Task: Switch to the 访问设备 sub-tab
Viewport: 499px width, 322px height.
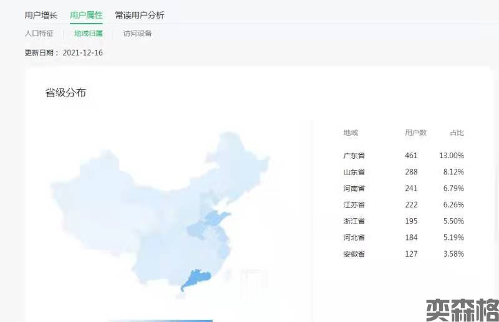Action: tap(137, 34)
